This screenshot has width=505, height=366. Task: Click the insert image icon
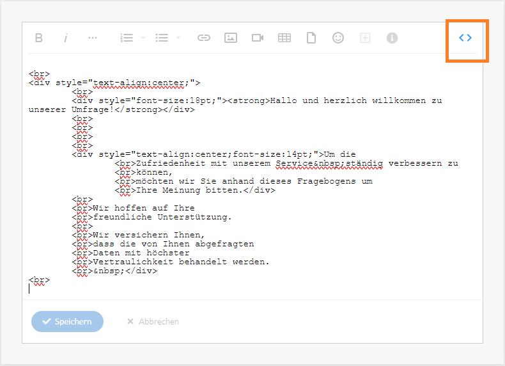[x=231, y=38]
